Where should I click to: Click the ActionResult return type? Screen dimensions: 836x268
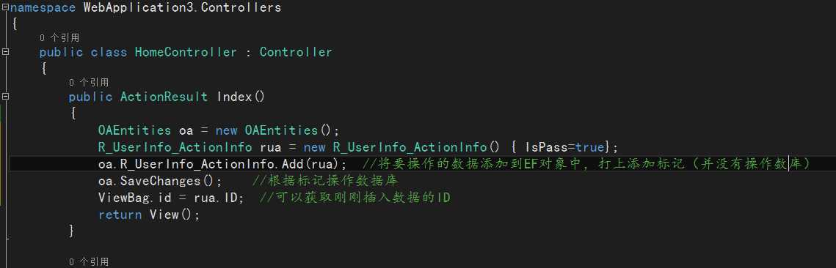[164, 97]
